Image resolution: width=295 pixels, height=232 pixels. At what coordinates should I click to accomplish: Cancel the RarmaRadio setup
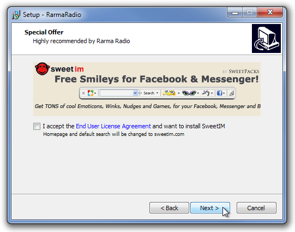point(256,208)
